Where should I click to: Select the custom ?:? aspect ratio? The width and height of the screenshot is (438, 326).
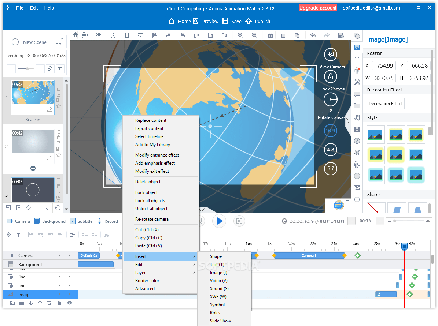pos(331,168)
